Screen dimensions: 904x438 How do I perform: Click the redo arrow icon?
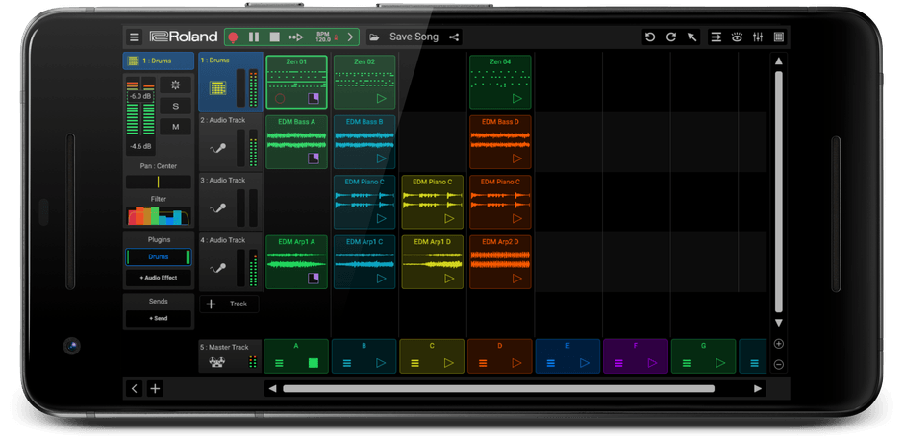671,37
